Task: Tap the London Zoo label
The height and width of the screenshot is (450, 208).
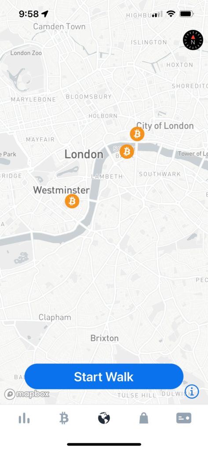Action: (26, 53)
